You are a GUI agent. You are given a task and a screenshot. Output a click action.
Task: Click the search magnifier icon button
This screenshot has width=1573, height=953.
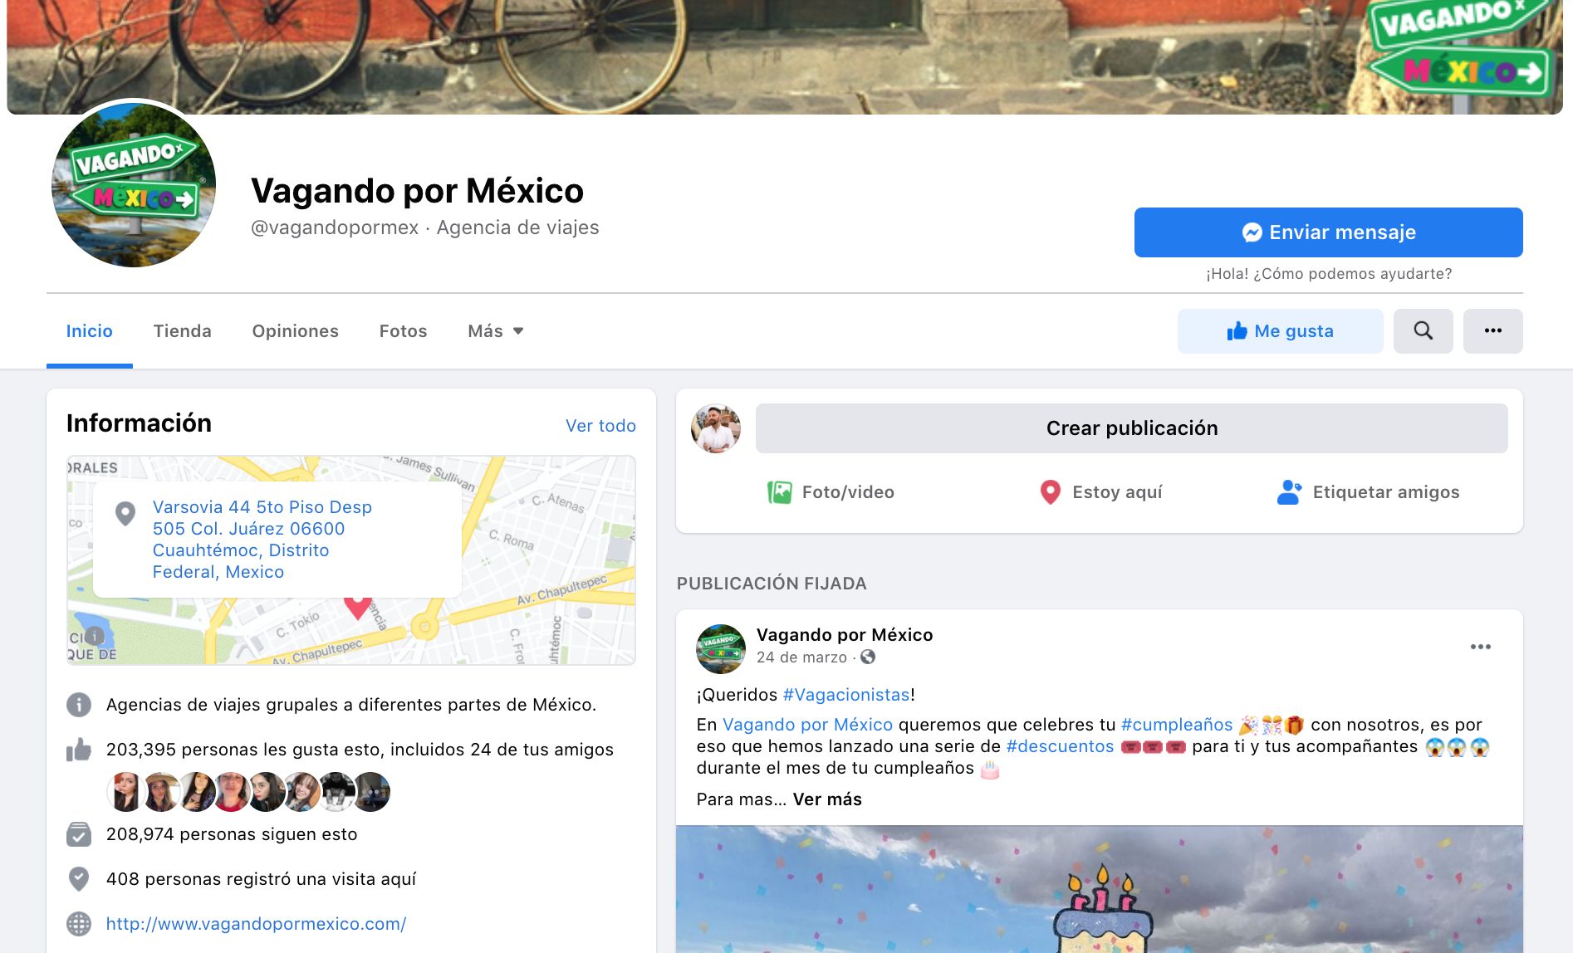point(1423,331)
